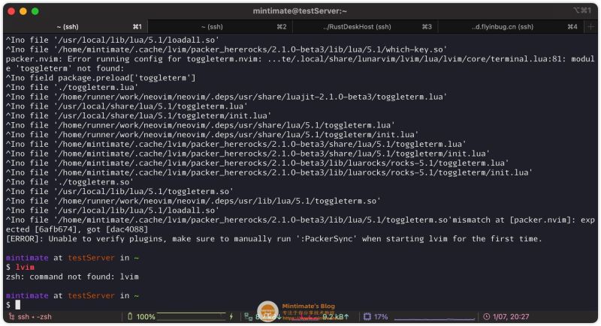
Task: Click the CPU chip icon in status bar
Action: [x=367, y=316]
